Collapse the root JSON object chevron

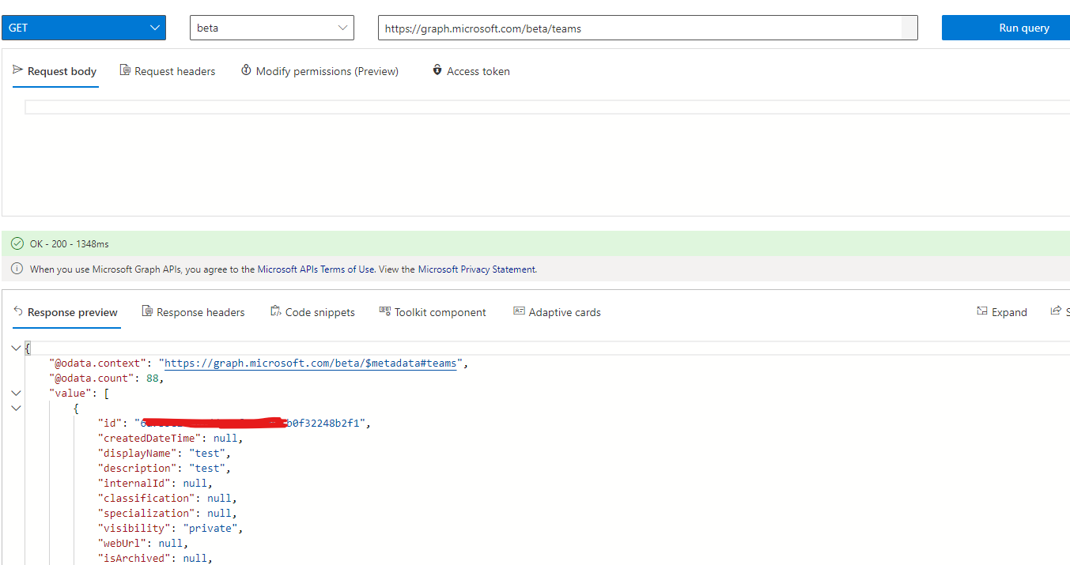(17, 348)
